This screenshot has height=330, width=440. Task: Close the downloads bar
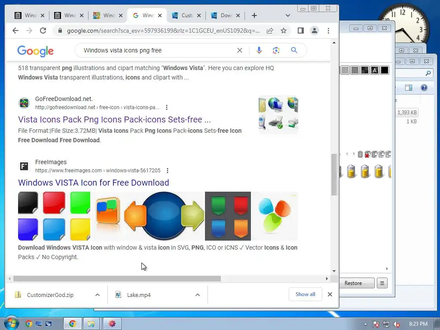pos(330,294)
